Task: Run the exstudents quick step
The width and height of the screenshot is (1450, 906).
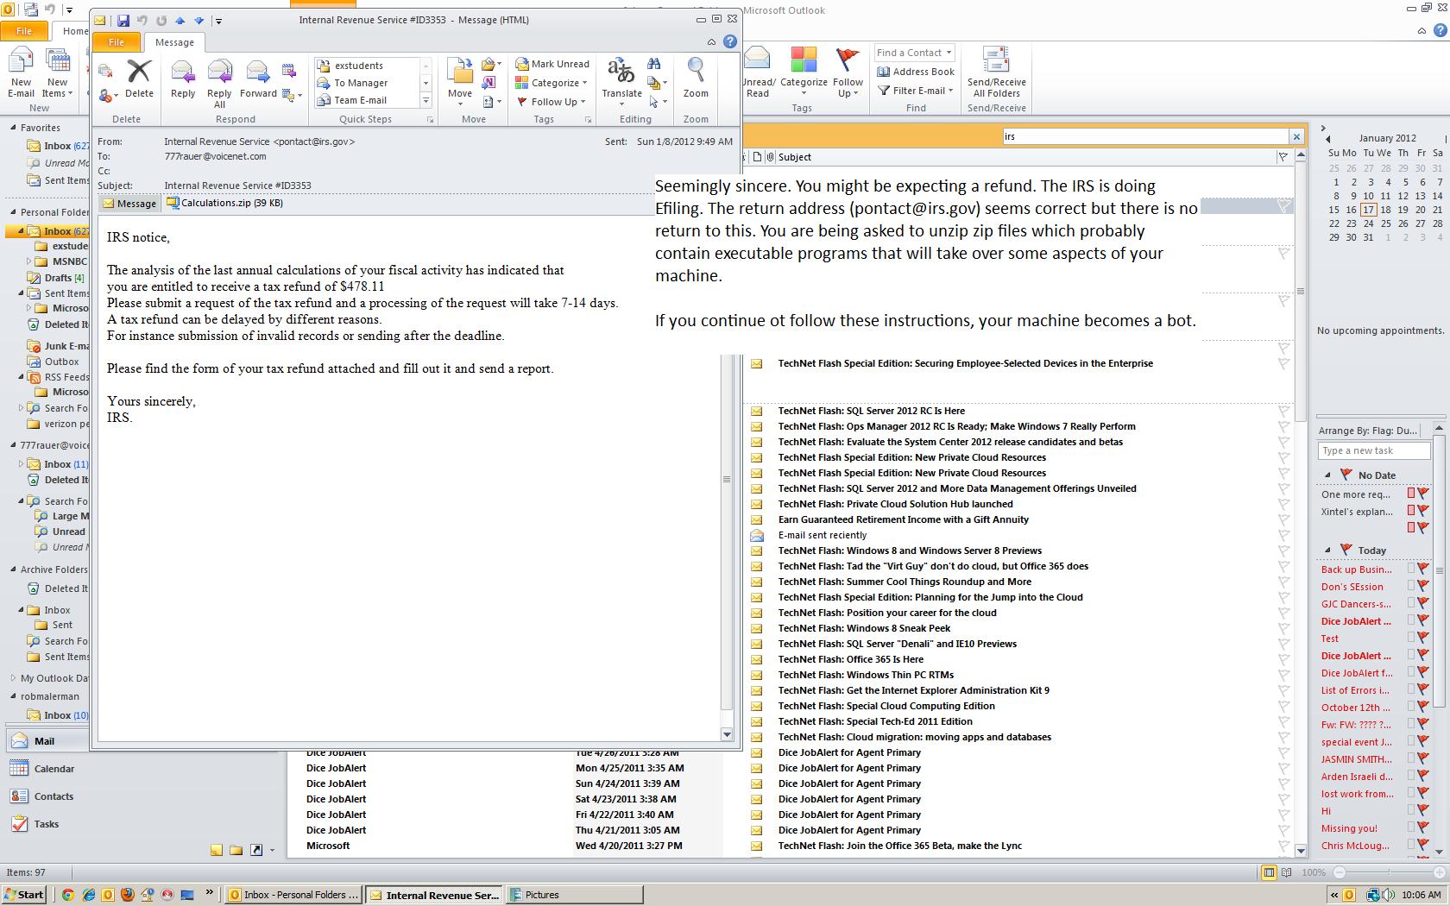Action: pos(368,66)
